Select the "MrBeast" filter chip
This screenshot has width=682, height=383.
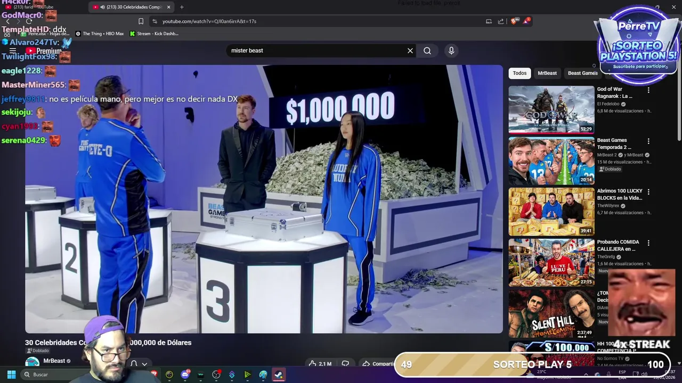(547, 73)
